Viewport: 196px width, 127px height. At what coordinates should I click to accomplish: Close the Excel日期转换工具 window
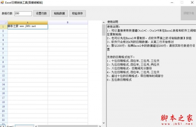pyautogui.click(x=192, y=3)
